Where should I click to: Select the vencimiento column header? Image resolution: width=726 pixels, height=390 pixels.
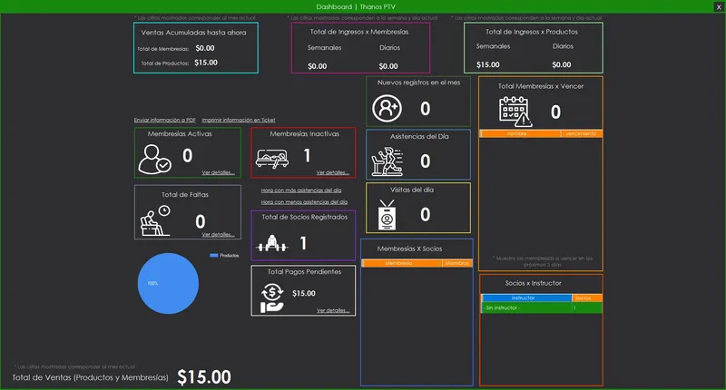coord(581,133)
